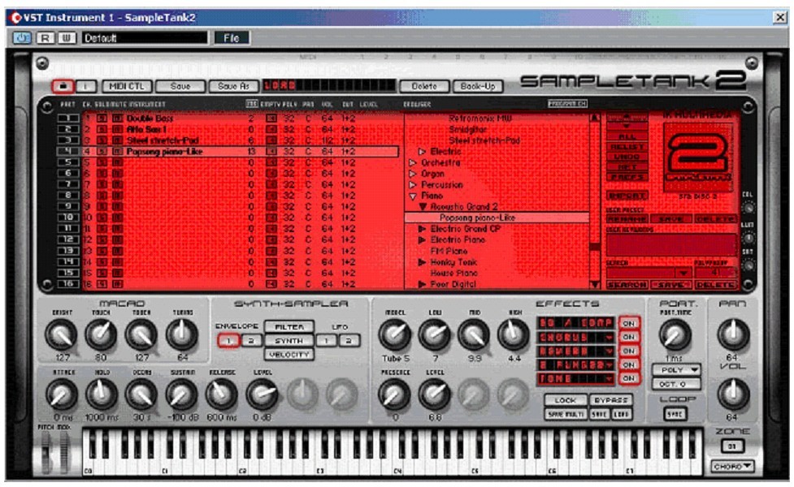Collapse the Piano category
The image size is (794, 487).
click(413, 196)
